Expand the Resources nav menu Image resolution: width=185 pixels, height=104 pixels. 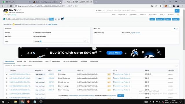click(153, 15)
